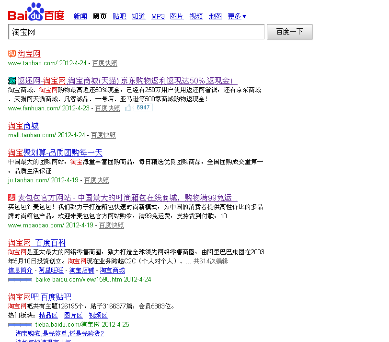Screen dimensions: 389x342
Task: Click the red Mbaobao favicon icon
Action: pos(12,197)
